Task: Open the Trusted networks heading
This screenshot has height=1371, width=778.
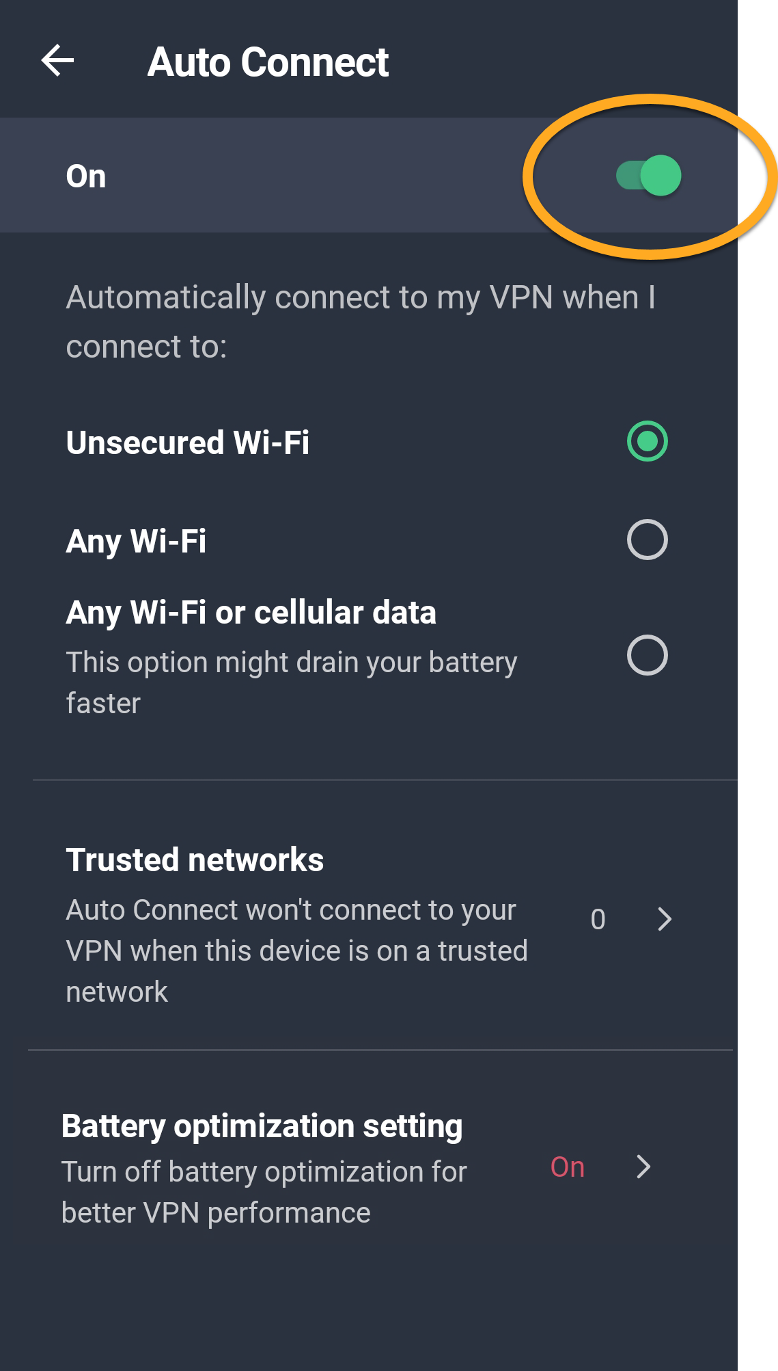Action: pyautogui.click(x=195, y=860)
